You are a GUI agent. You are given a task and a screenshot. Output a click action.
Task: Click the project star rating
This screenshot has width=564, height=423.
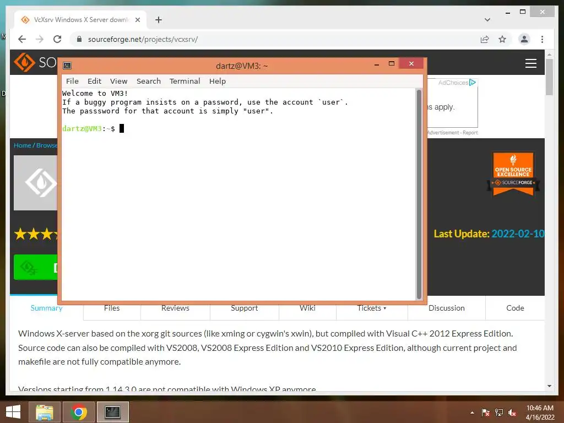coord(36,234)
